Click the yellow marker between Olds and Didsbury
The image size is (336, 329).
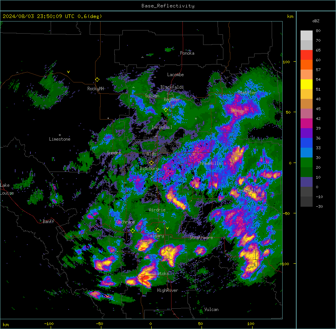click(x=152, y=163)
